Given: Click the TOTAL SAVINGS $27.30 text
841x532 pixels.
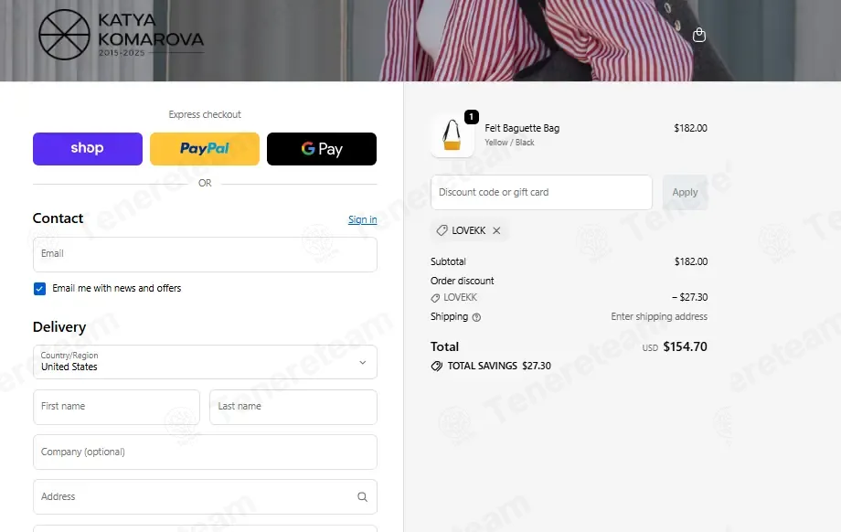Looking at the screenshot, I should coord(499,366).
